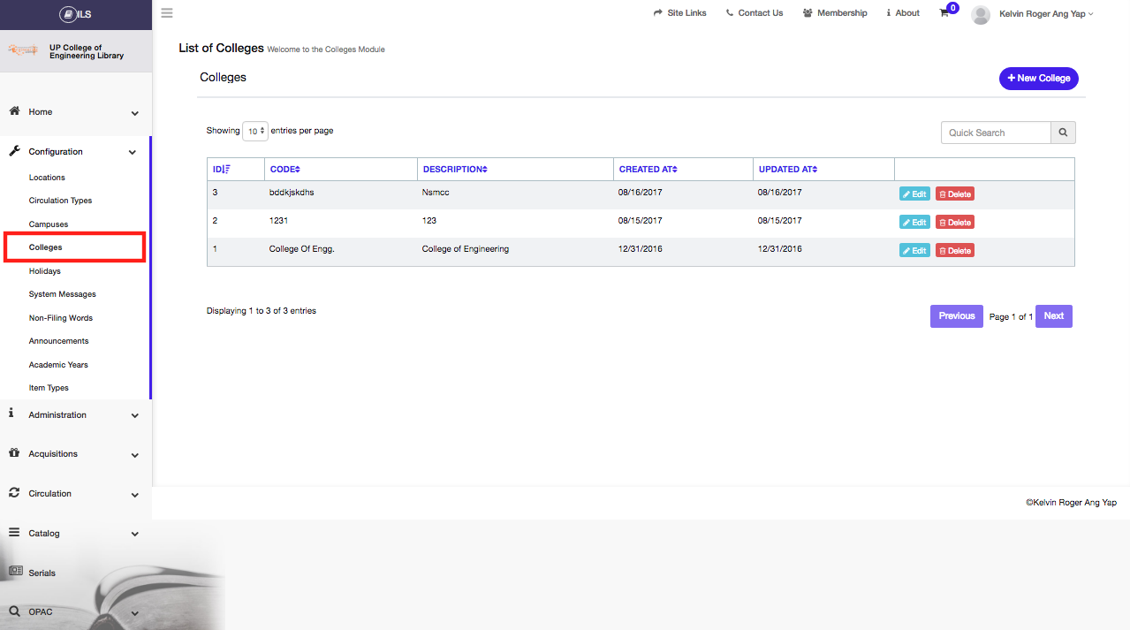The height and width of the screenshot is (630, 1130).
Task: Delete the bddkjskdhs college entry
Action: [954, 194]
